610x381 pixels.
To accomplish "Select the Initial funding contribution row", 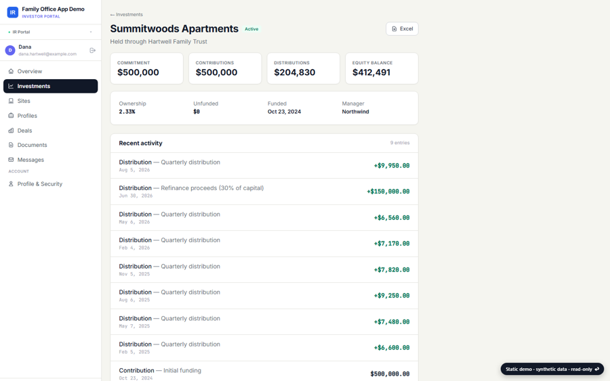I will pos(264,372).
